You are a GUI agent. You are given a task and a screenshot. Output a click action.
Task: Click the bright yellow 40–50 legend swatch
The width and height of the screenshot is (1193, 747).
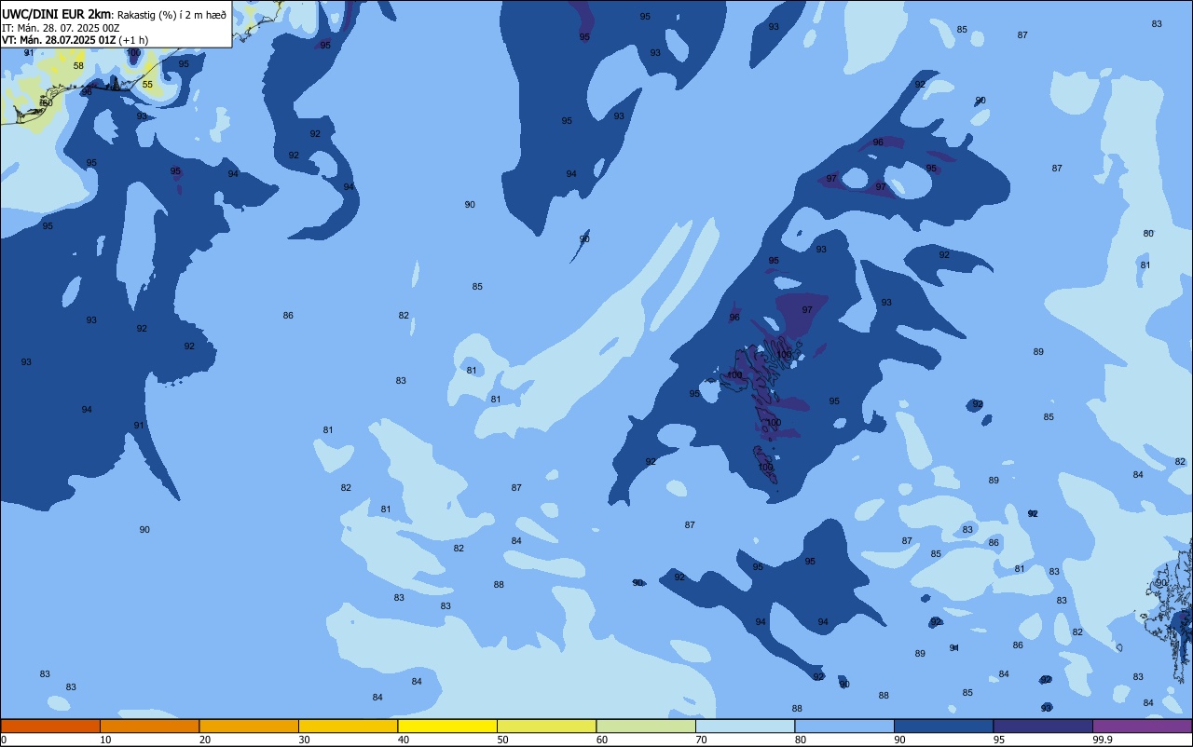[x=447, y=726]
